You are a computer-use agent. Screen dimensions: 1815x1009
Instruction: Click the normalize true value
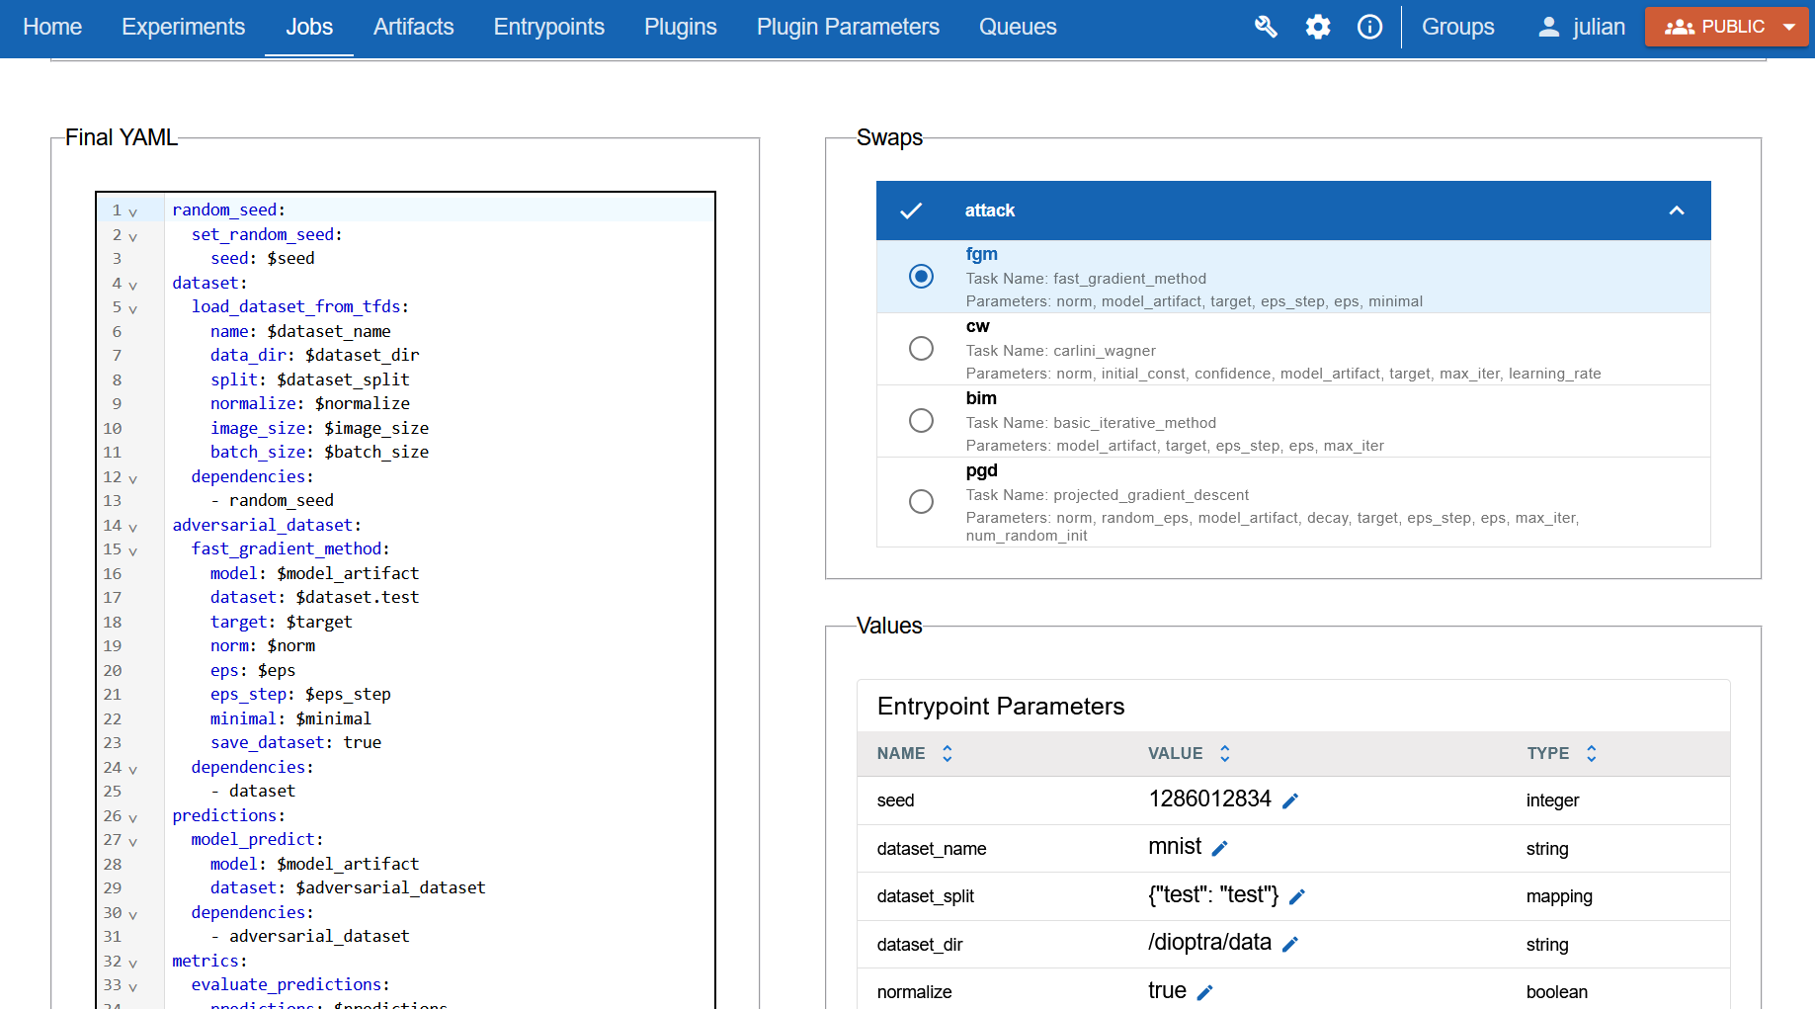pos(1167,990)
